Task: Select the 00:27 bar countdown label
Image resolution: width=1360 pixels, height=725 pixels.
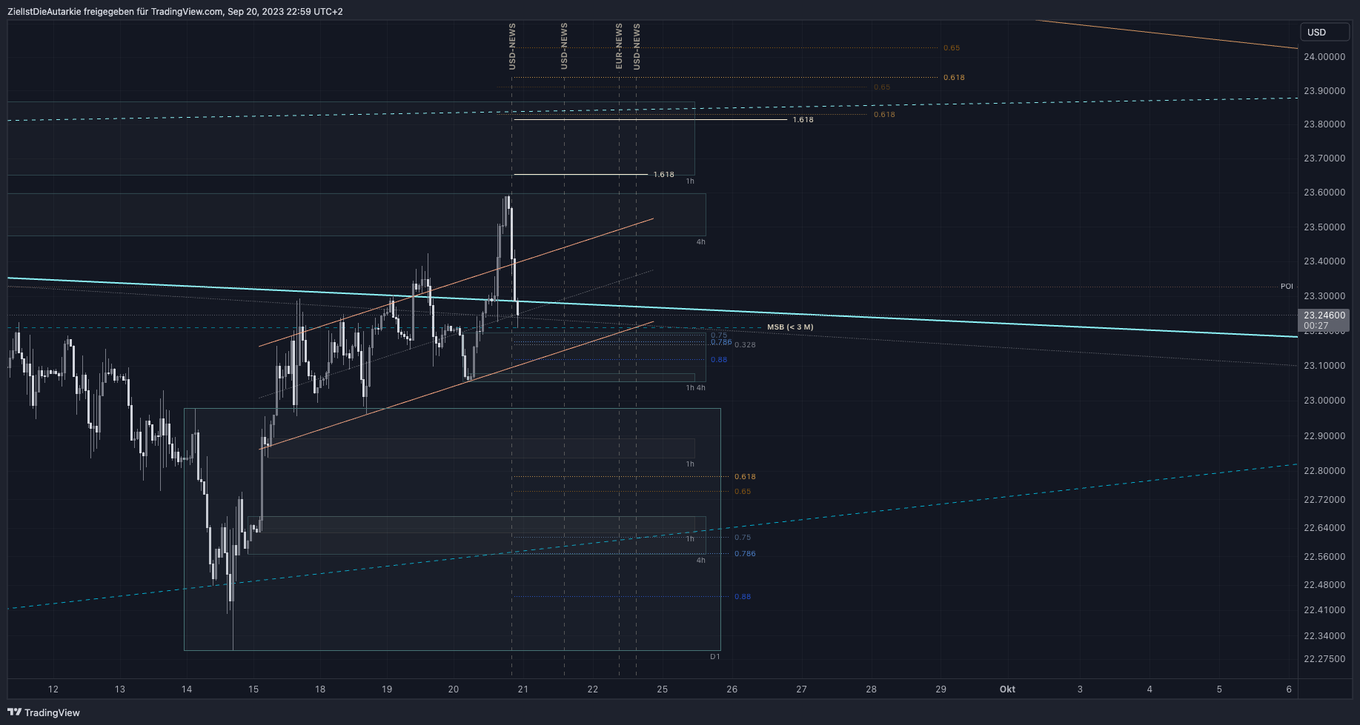Action: coord(1316,326)
